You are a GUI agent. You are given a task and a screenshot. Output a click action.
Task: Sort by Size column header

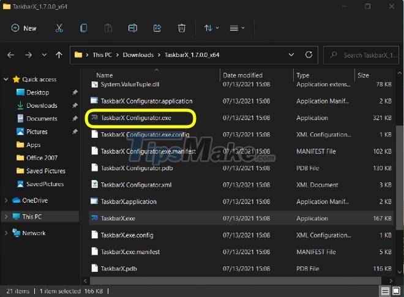pyautogui.click(x=363, y=75)
